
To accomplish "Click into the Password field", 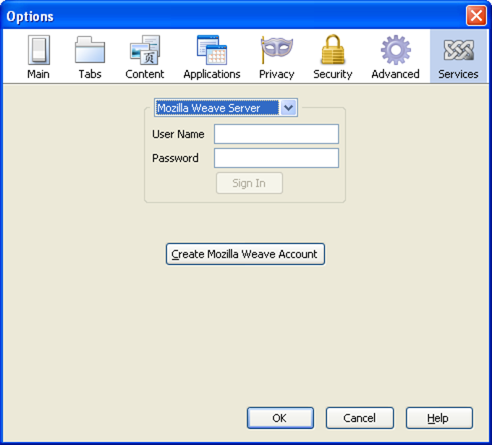I will tap(276, 158).
